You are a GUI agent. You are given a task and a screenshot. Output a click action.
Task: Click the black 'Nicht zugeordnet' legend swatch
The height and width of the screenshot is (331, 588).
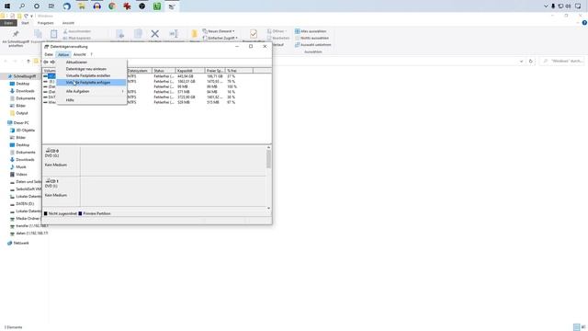coord(46,213)
